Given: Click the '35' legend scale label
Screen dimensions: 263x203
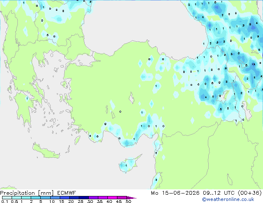Looking at the screenshot, I should click(x=100, y=201).
